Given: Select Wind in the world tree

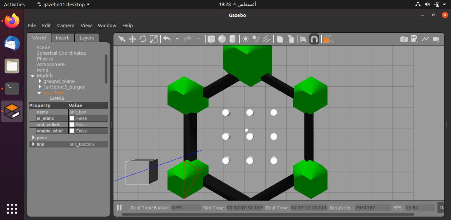Looking at the screenshot, I should 43,70.
